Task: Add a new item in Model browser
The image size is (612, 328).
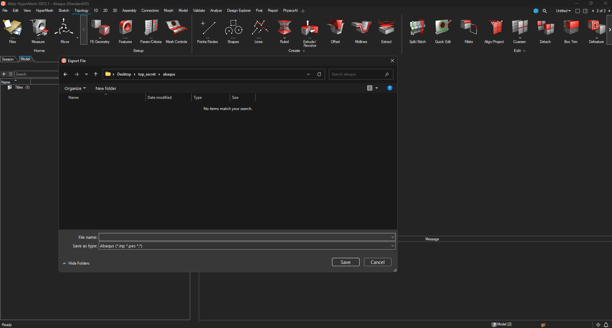Action: [x=4, y=74]
